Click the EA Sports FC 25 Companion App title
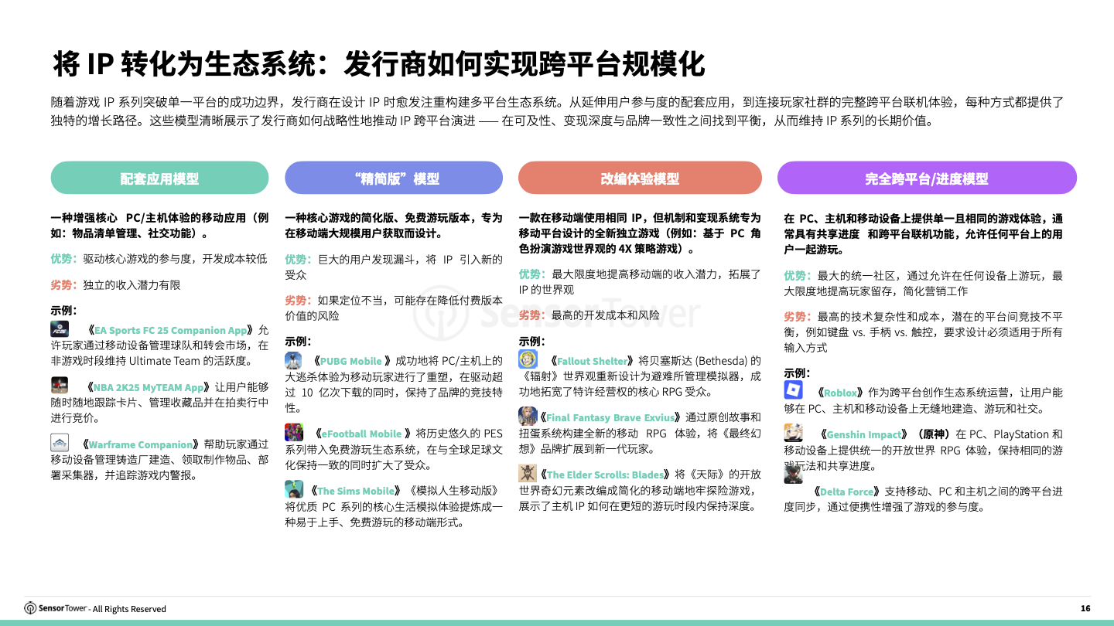The width and height of the screenshot is (1114, 626). coord(171,330)
